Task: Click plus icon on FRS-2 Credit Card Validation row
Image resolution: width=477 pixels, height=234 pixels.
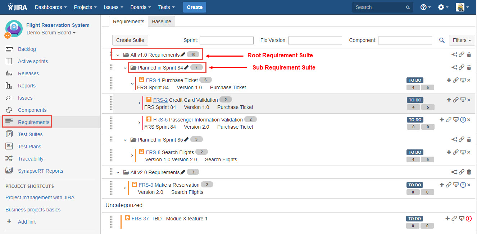Action: [449, 100]
